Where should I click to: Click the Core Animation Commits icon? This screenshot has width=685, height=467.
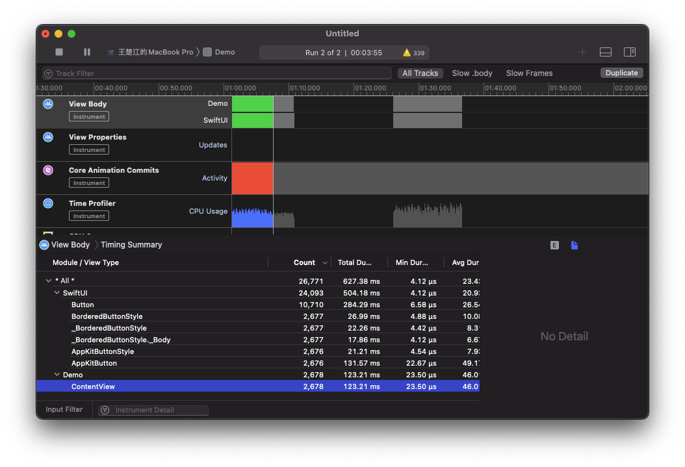pos(48,170)
